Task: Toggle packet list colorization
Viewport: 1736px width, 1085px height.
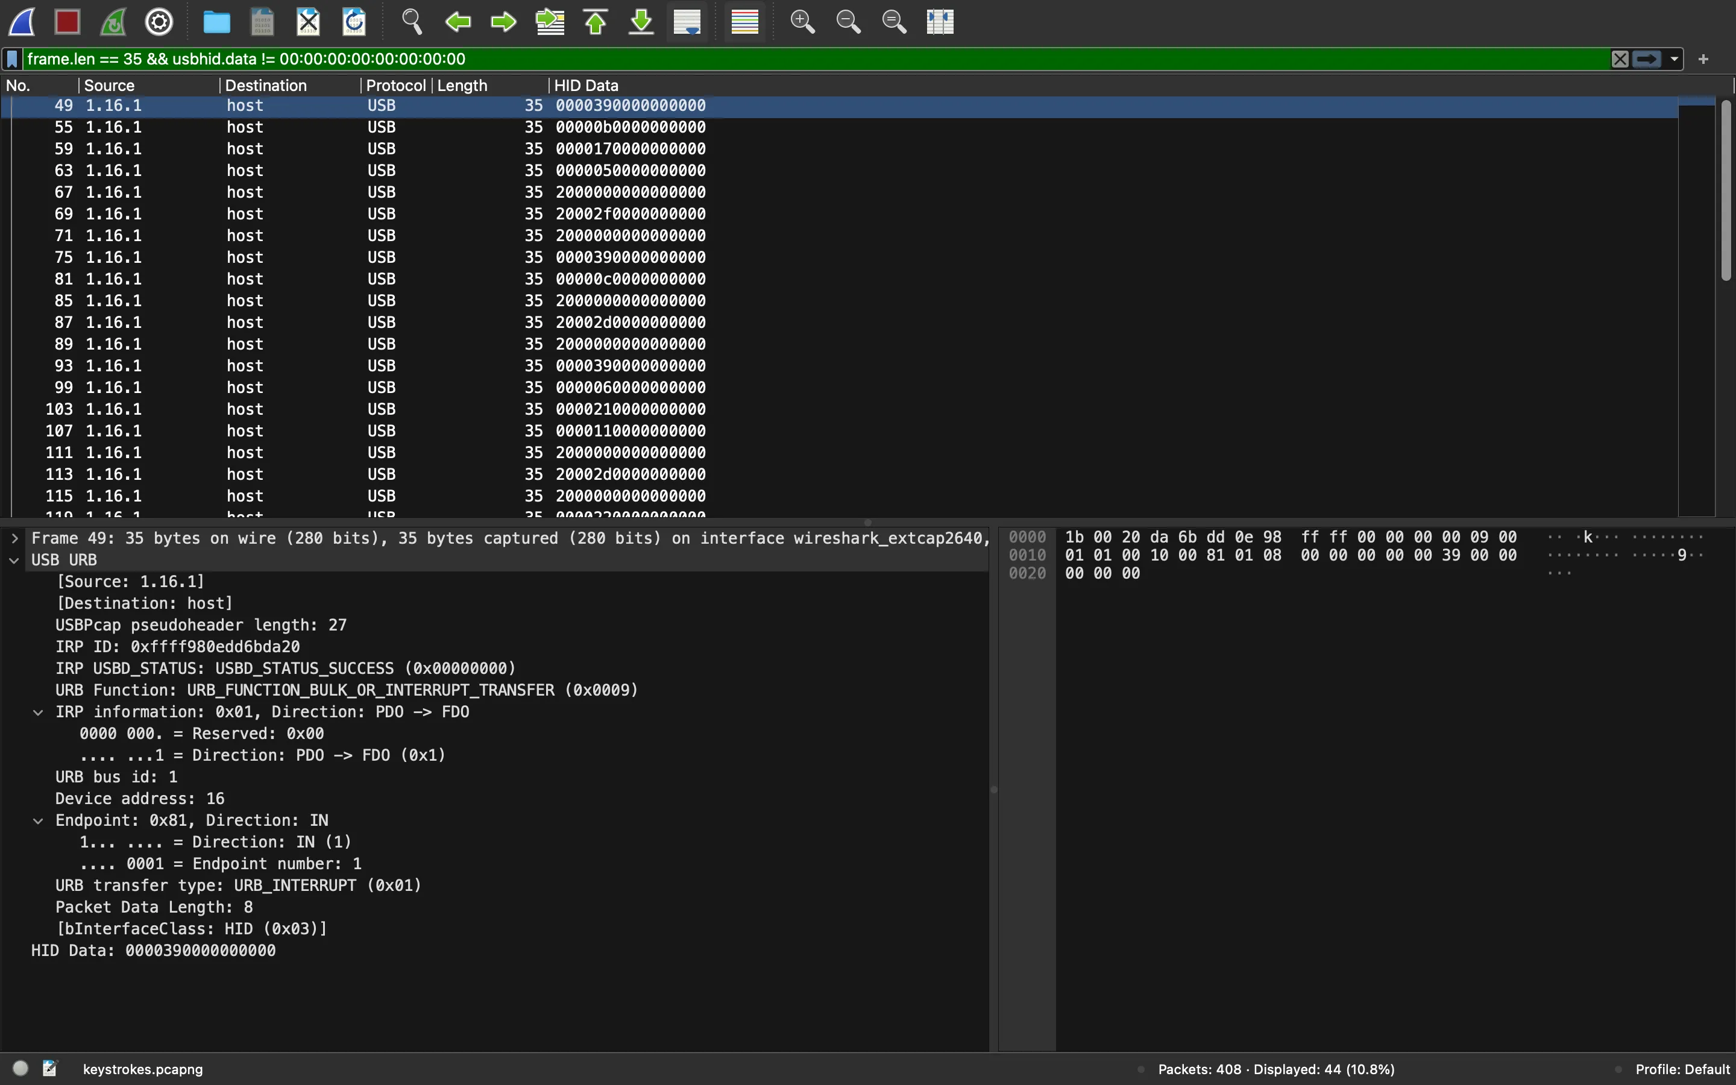Action: [744, 22]
